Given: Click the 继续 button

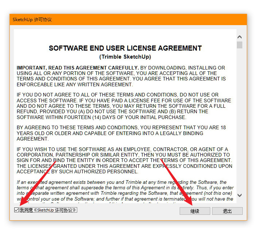Looking at the screenshot, I should coord(195,211).
